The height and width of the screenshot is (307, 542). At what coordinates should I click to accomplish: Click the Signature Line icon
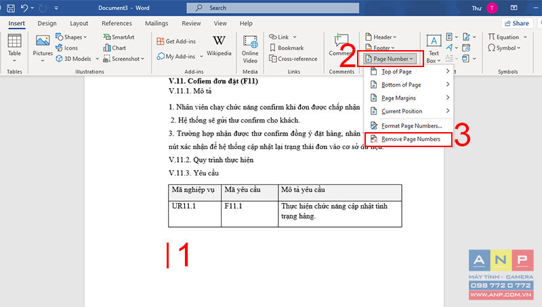tap(466, 37)
